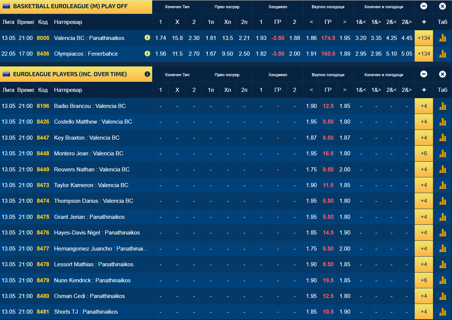The height and width of the screenshot is (320, 452).
Task: Click info icon in Euroleague Players header
Action: click(x=147, y=74)
